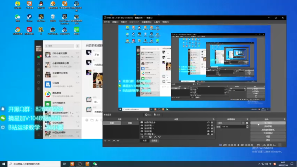This screenshot has height=167, width=297.
Task: Open the Epic Games Launcher desktop shortcut
Action: (65, 19)
